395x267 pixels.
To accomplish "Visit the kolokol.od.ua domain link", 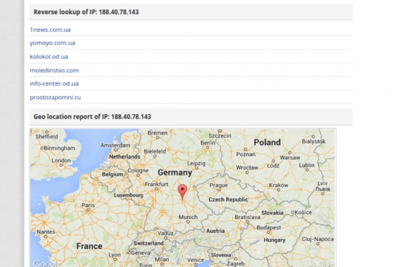I will click(49, 57).
